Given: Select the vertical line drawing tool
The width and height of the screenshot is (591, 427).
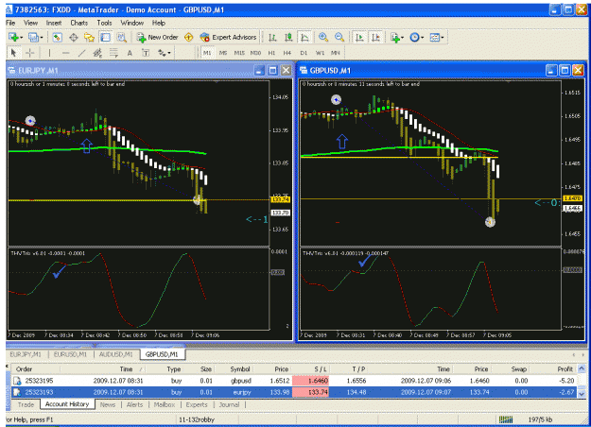Looking at the screenshot, I should tap(49, 53).
